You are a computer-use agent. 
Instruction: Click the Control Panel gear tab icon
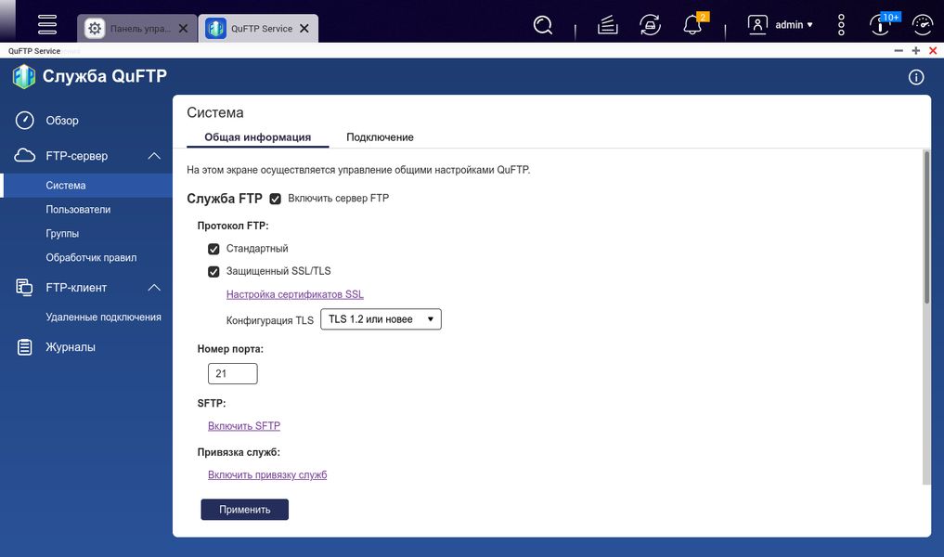tap(95, 28)
